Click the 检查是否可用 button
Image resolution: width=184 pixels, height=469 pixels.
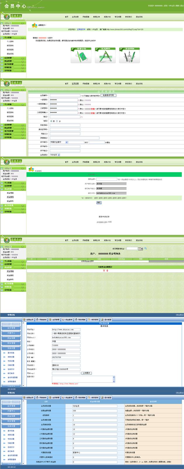click(x=109, y=95)
